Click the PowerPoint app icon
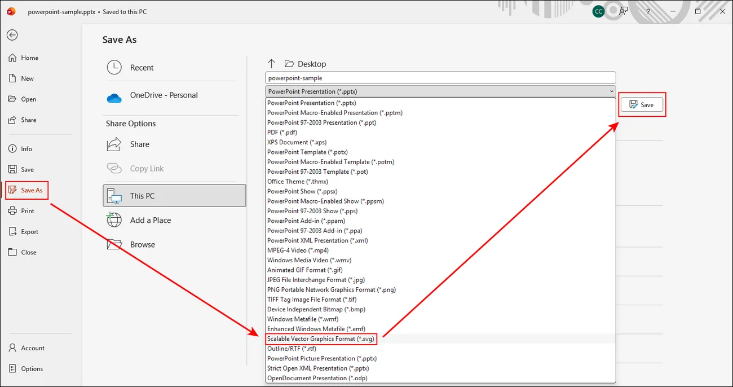This screenshot has height=387, width=733. pyautogui.click(x=11, y=11)
